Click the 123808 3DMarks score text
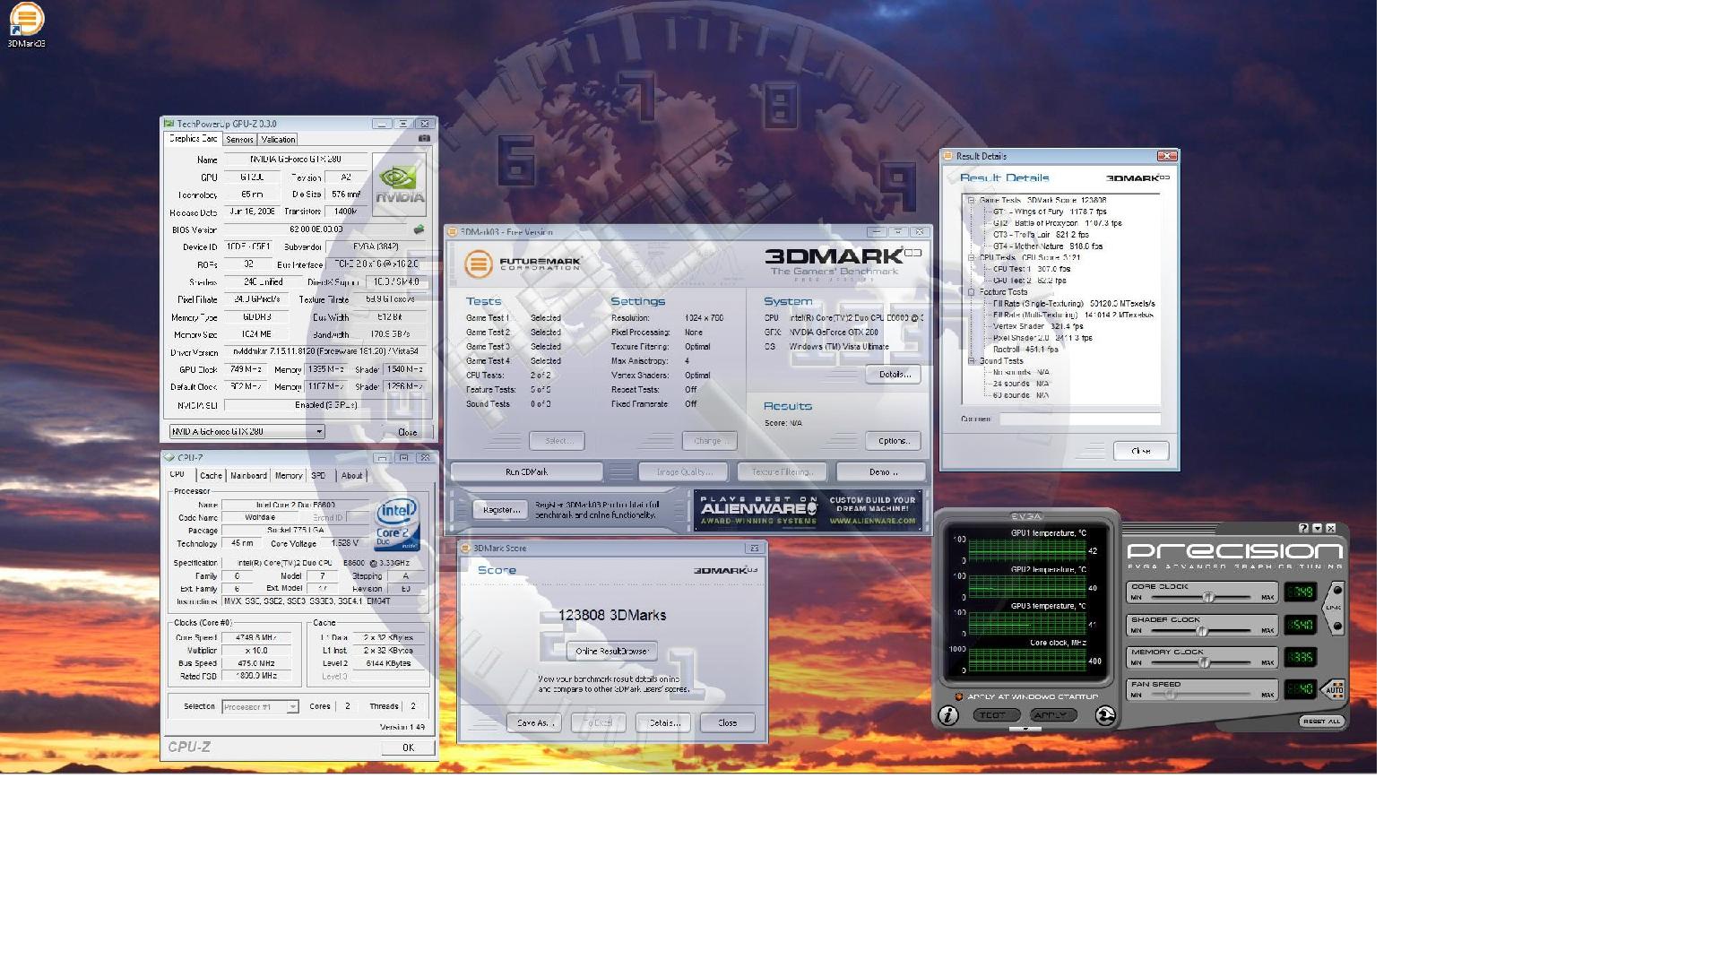 612,616
